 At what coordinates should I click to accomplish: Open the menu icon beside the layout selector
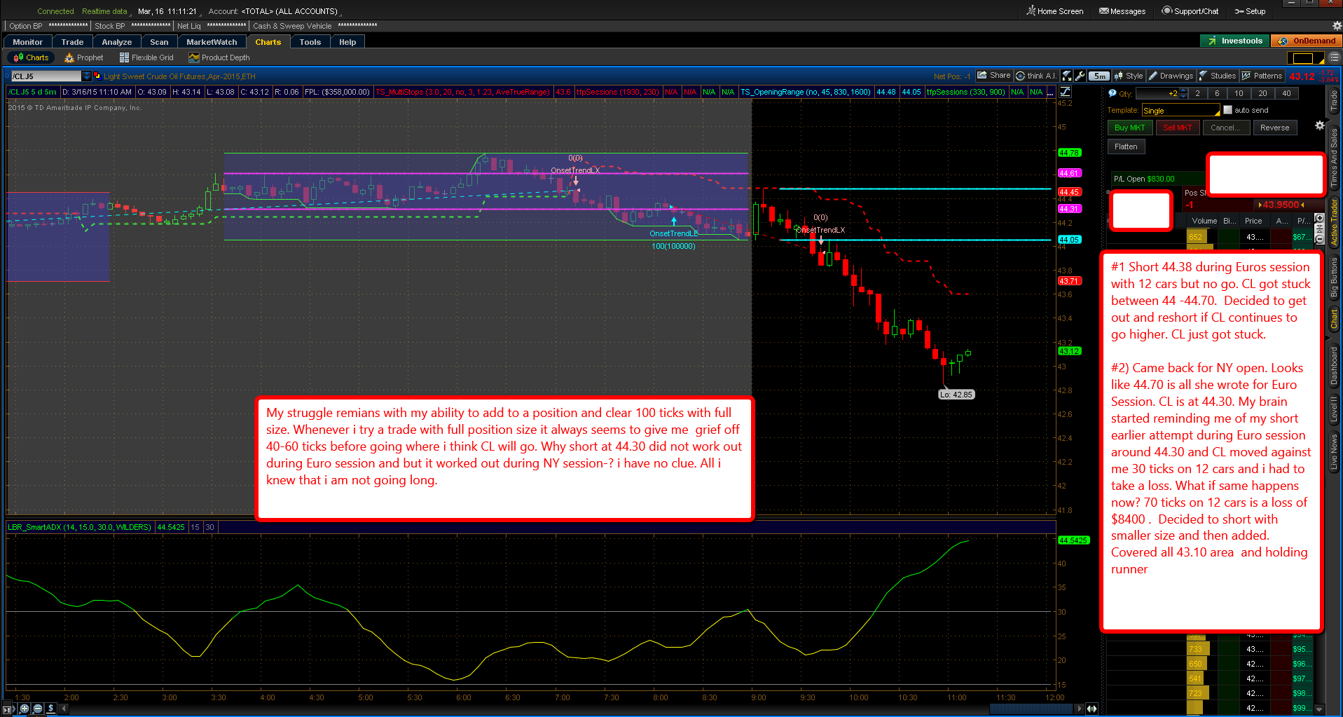pos(1333,58)
